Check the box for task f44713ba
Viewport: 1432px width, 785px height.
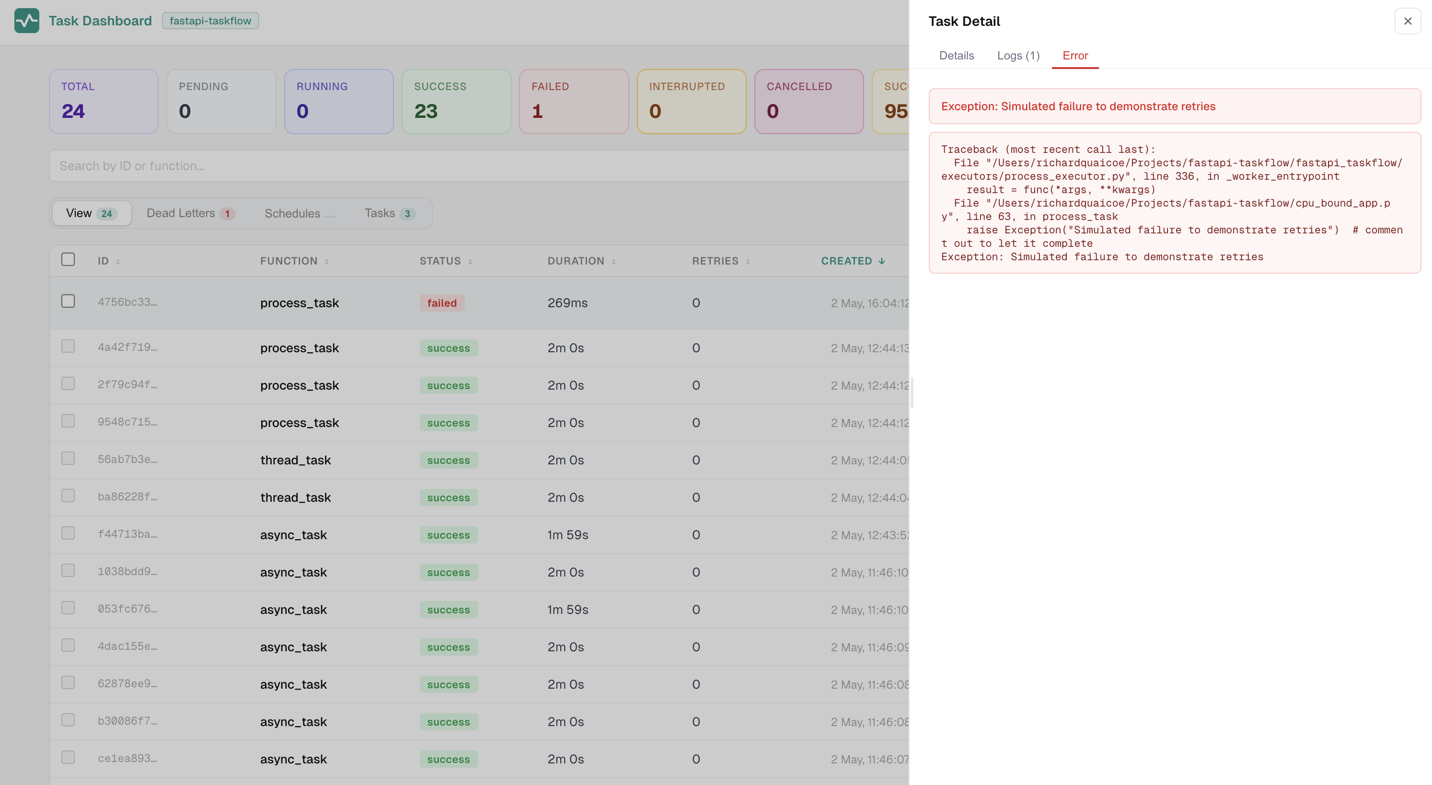(x=68, y=533)
